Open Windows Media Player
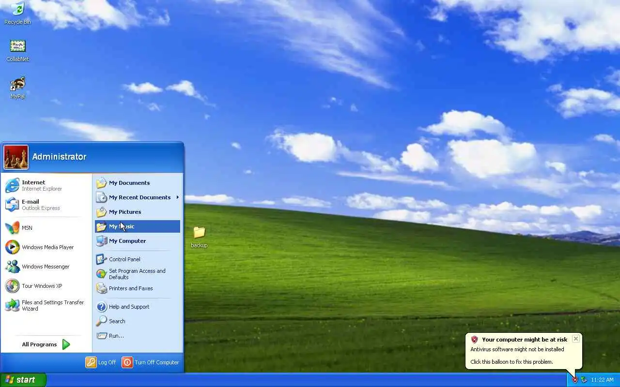 (x=46, y=247)
